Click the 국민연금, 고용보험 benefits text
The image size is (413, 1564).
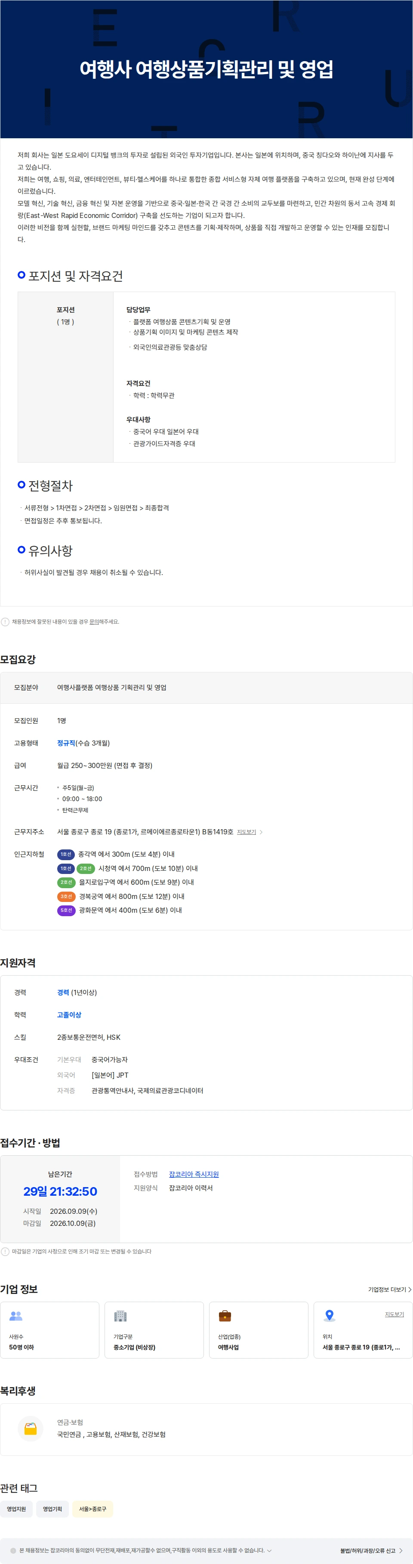coord(111,1435)
